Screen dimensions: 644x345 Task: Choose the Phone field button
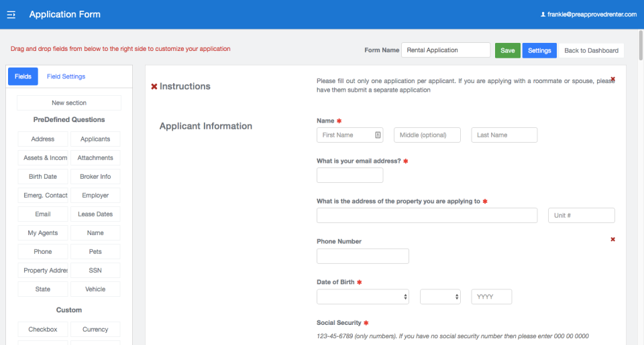coord(43,251)
